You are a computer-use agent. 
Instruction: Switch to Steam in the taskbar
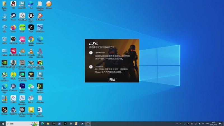pos(82,124)
